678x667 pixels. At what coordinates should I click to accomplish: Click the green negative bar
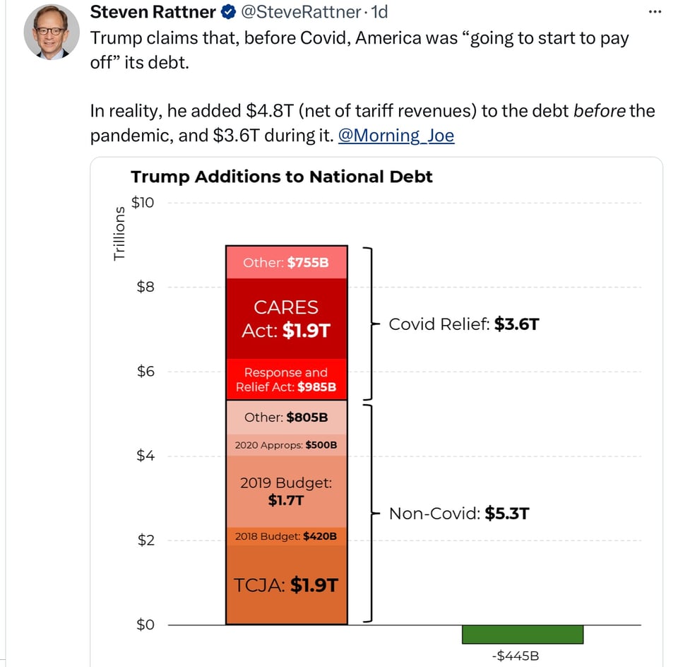(523, 634)
